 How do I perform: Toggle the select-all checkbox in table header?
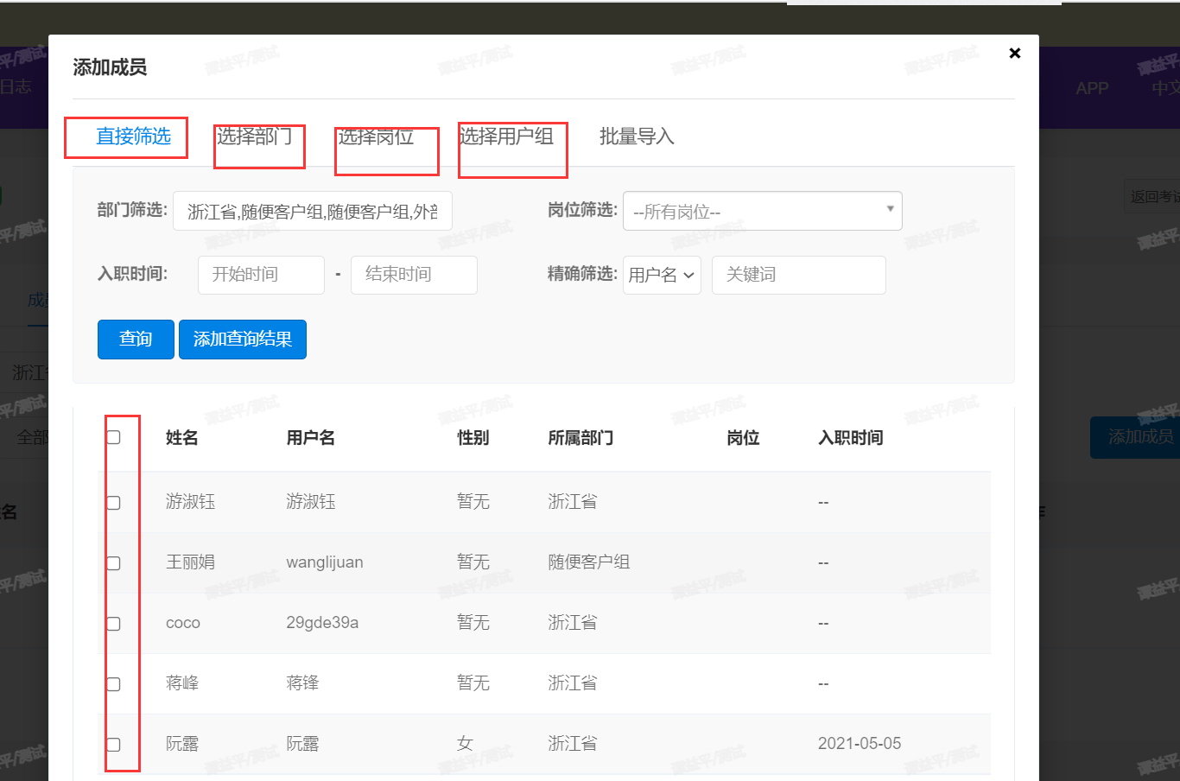113,437
